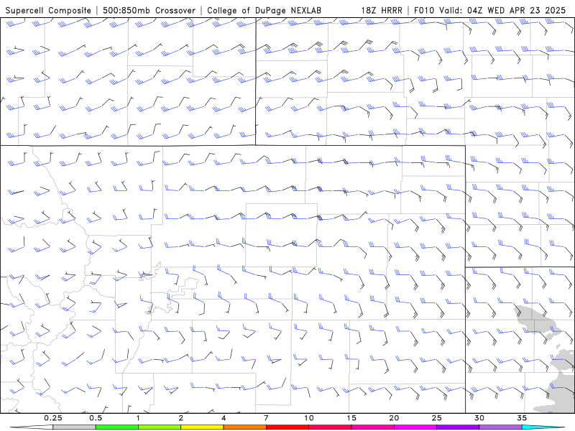Image resolution: width=575 pixels, height=431 pixels.
Task: Click the colorbar label 30
Action: pyautogui.click(x=479, y=418)
